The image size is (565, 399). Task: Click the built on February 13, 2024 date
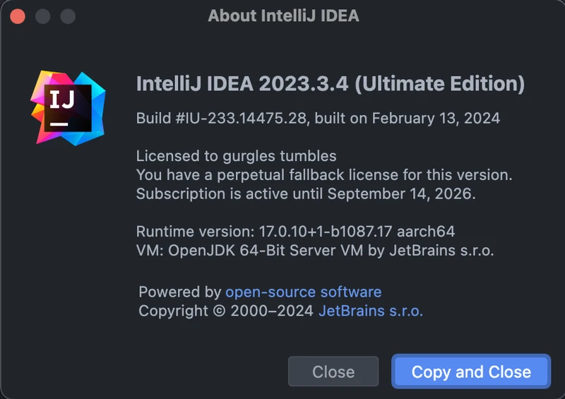click(408, 118)
